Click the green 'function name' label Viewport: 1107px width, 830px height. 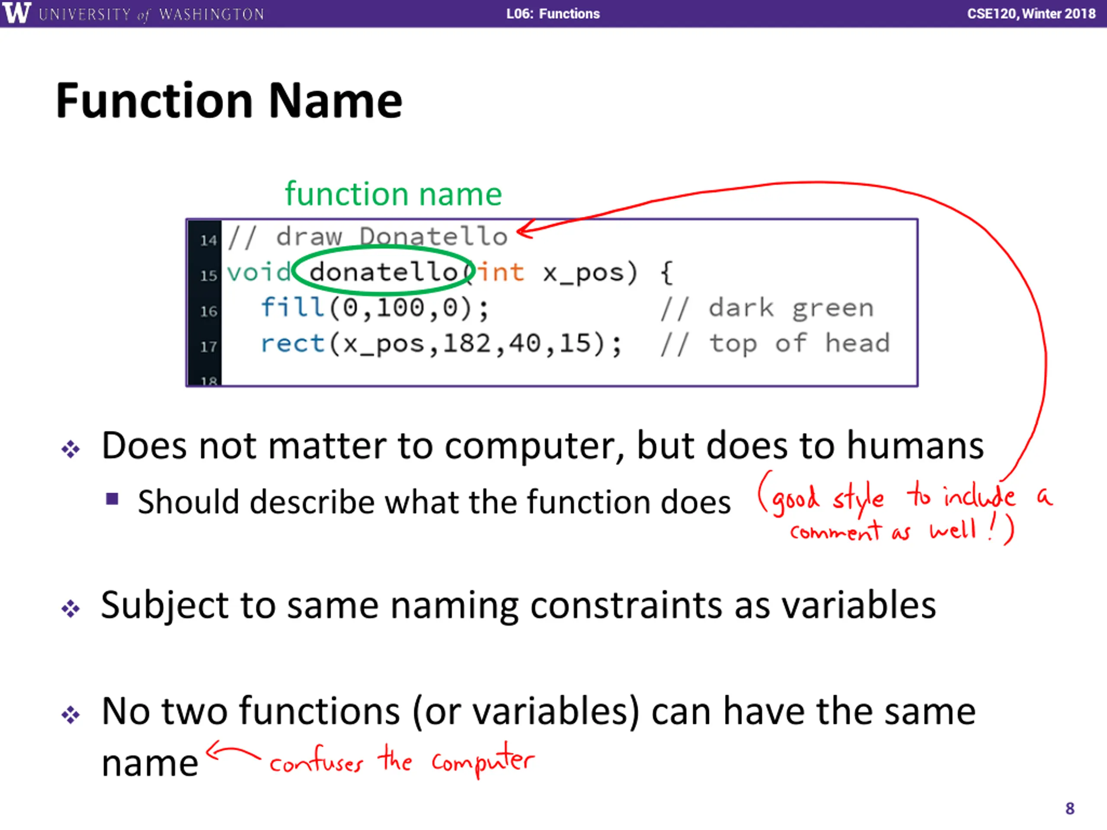tap(394, 194)
